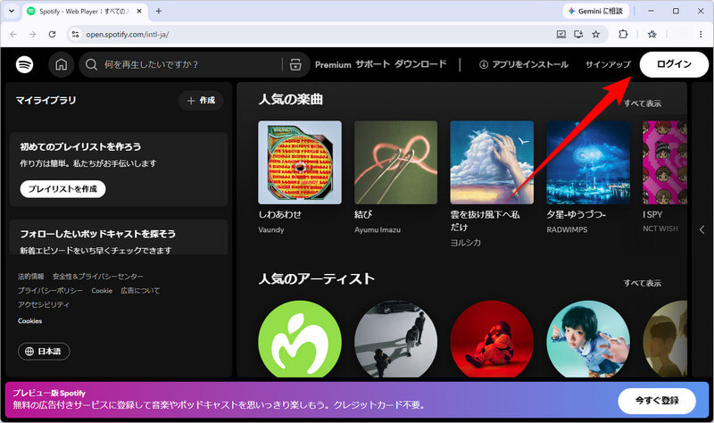Click the RADWIMPS artist name
The image size is (714, 423).
567,229
